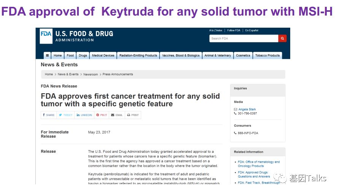The image size is (337, 193).
Task: Click Newsroom in the breadcrumb
Action: click(91, 74)
